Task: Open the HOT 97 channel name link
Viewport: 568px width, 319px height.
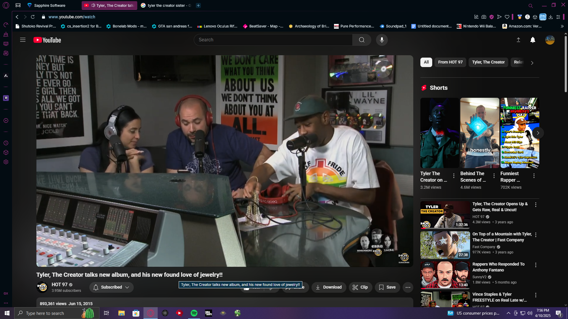Action: click(59, 284)
